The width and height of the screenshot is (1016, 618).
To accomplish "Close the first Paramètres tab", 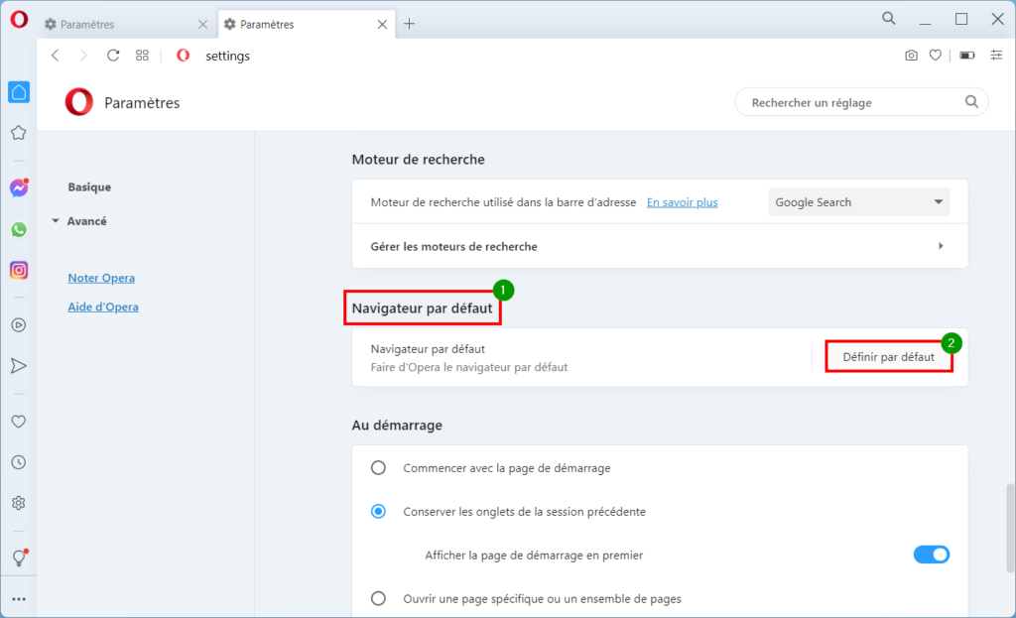I will pyautogui.click(x=202, y=24).
